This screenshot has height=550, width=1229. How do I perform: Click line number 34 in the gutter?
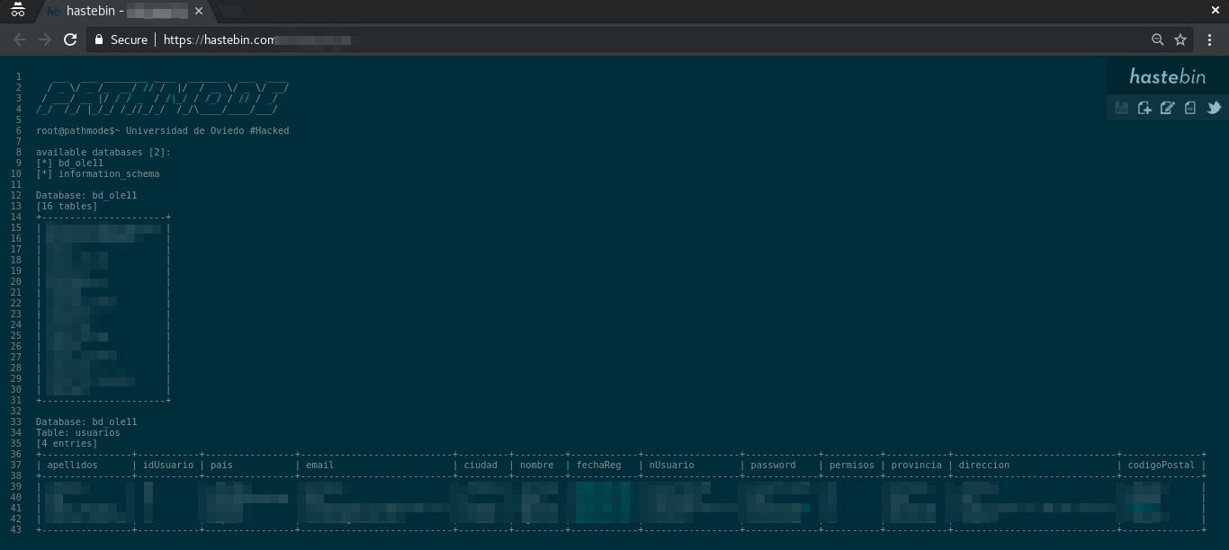[x=15, y=432]
